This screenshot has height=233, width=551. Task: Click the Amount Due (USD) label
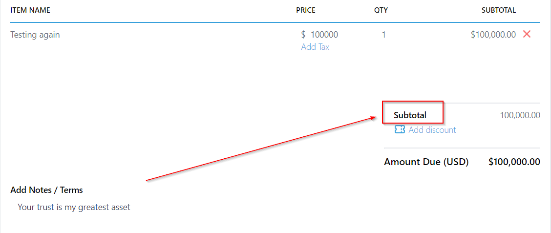(x=426, y=162)
